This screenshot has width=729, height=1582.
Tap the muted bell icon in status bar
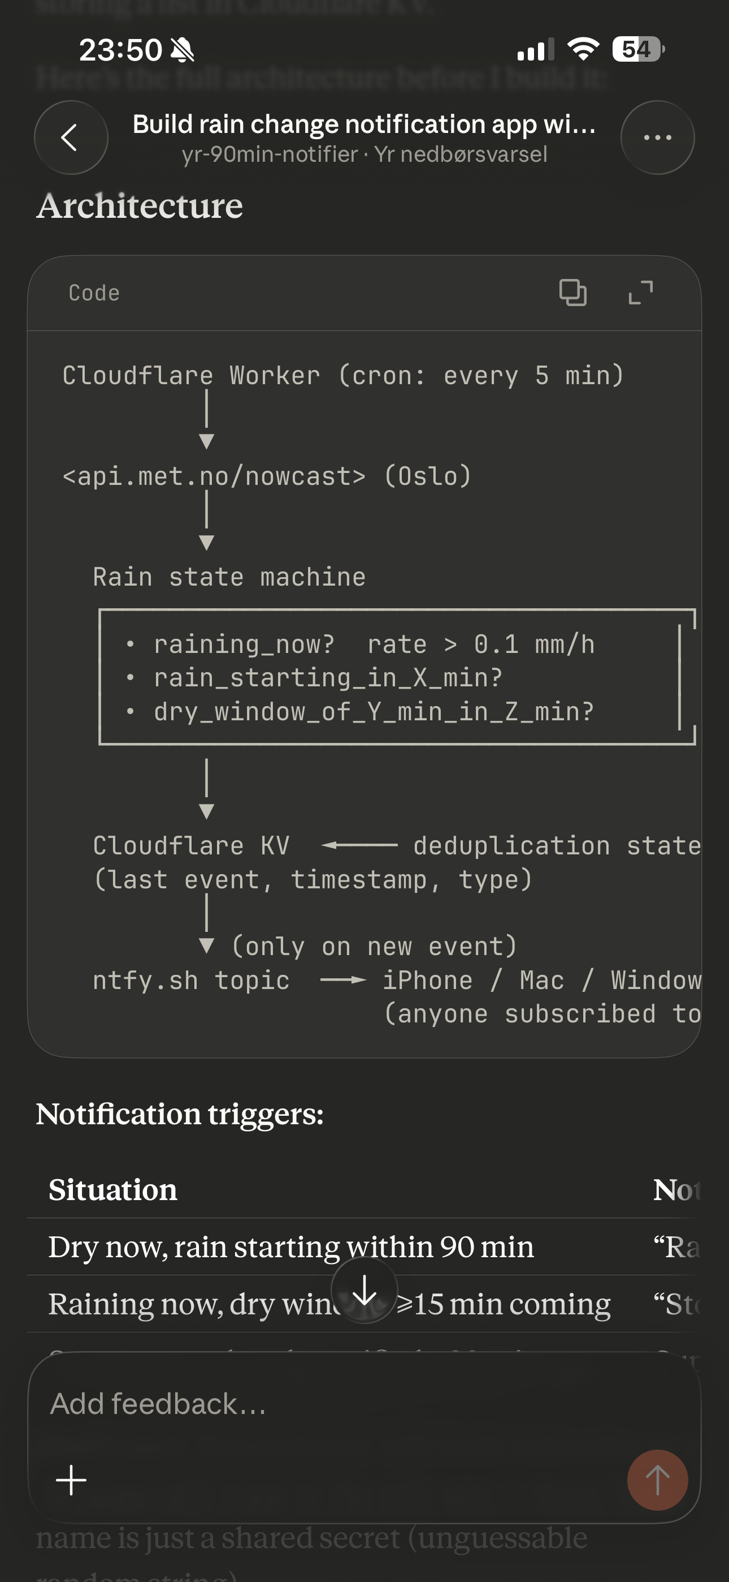(x=182, y=50)
